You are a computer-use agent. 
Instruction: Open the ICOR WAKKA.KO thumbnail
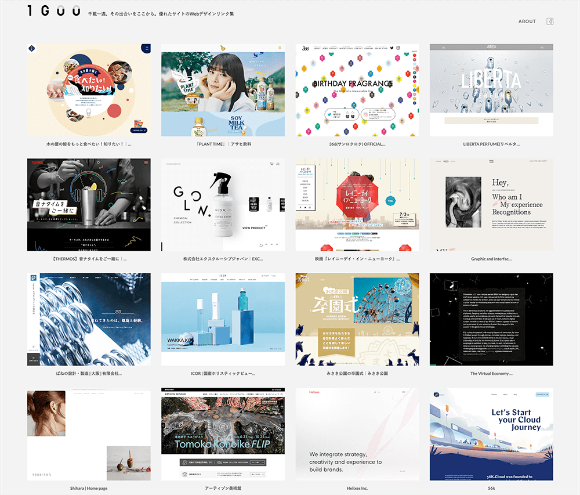tap(223, 319)
